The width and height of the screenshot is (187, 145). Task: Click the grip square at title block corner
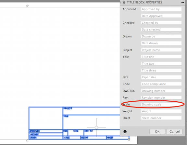point(129,139)
